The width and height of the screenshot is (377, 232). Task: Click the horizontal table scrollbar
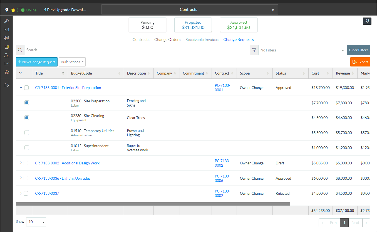click(x=153, y=204)
